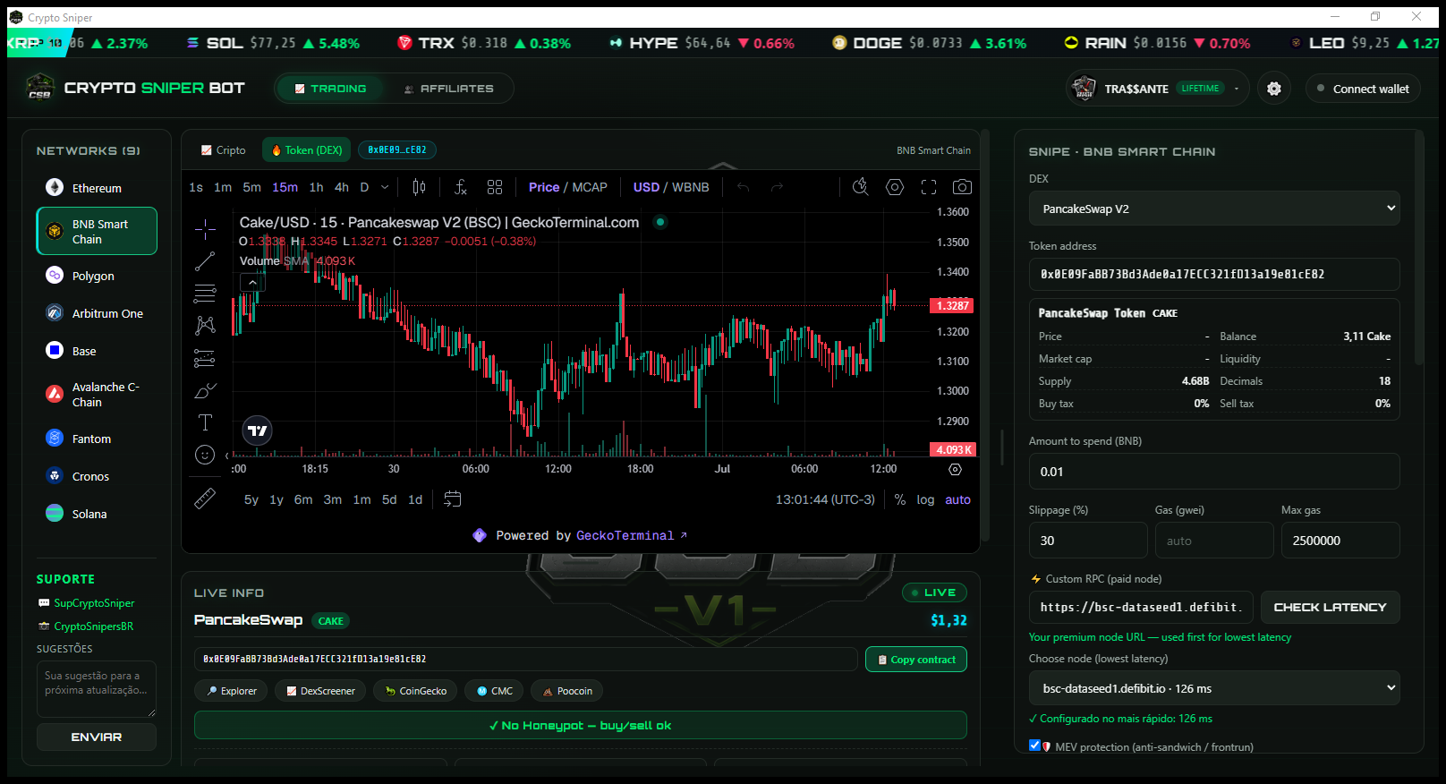Open the DexScreener link
Screen dimensions: 1446x784
point(320,691)
